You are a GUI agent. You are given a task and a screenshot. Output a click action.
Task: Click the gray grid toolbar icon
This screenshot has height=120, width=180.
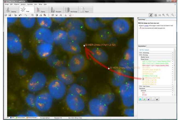pyautogui.click(x=53, y=15)
